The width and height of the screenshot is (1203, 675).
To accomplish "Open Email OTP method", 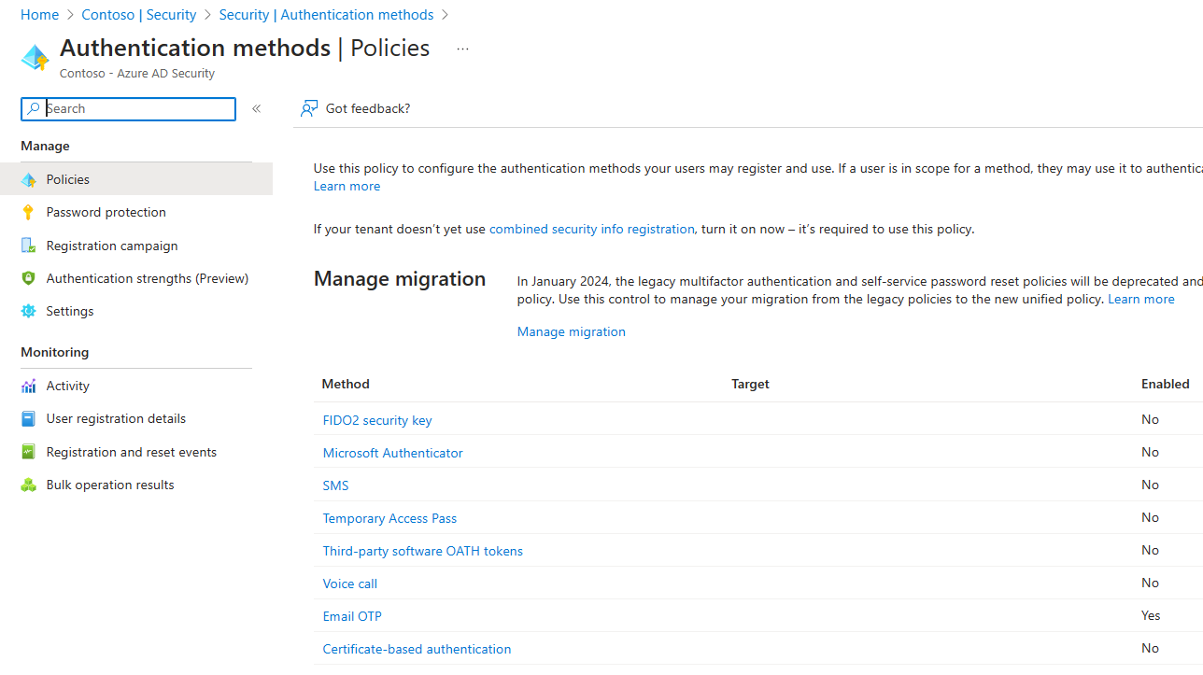I will click(x=352, y=616).
